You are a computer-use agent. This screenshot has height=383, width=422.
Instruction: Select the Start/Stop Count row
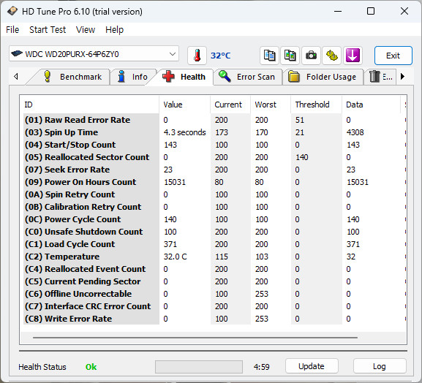pos(214,145)
